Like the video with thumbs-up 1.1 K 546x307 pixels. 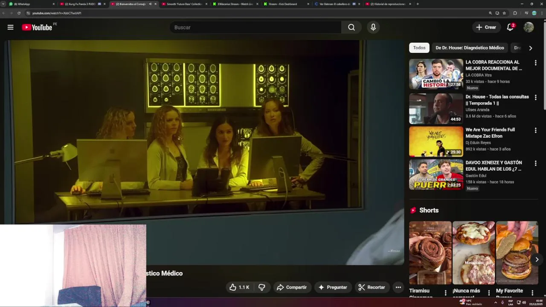(x=239, y=287)
